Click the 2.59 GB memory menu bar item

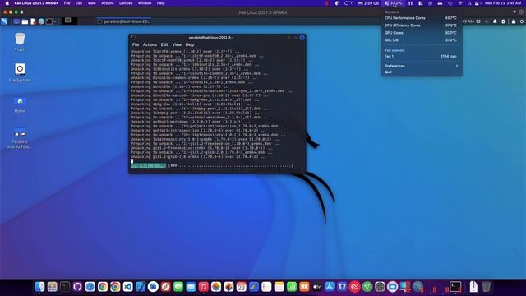368,3
